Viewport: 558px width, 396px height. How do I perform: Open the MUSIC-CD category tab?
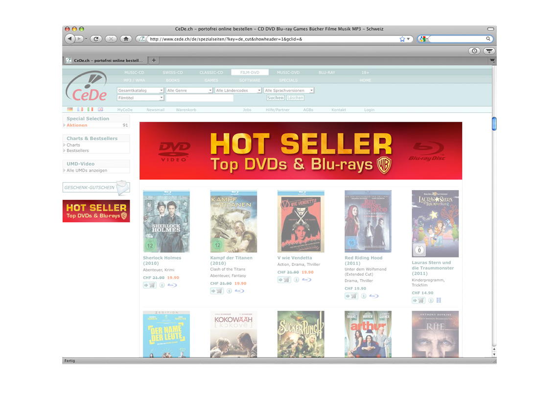134,72
